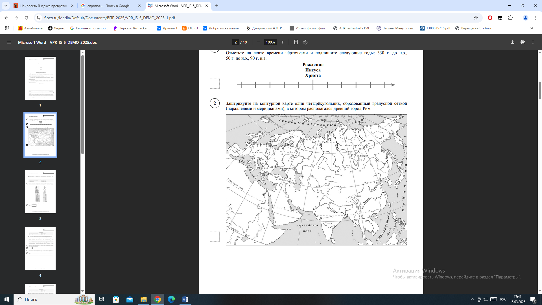Open the Добро пожаловать bookmark

click(222, 28)
